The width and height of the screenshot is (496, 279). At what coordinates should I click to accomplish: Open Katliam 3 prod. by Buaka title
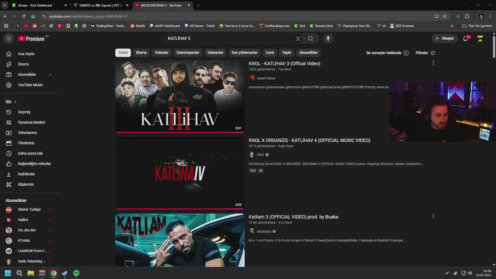[293, 217]
